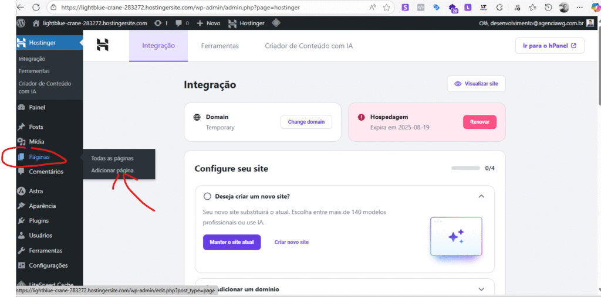
Task: Click the extension icon with the 20 badge
Action: coord(453,8)
